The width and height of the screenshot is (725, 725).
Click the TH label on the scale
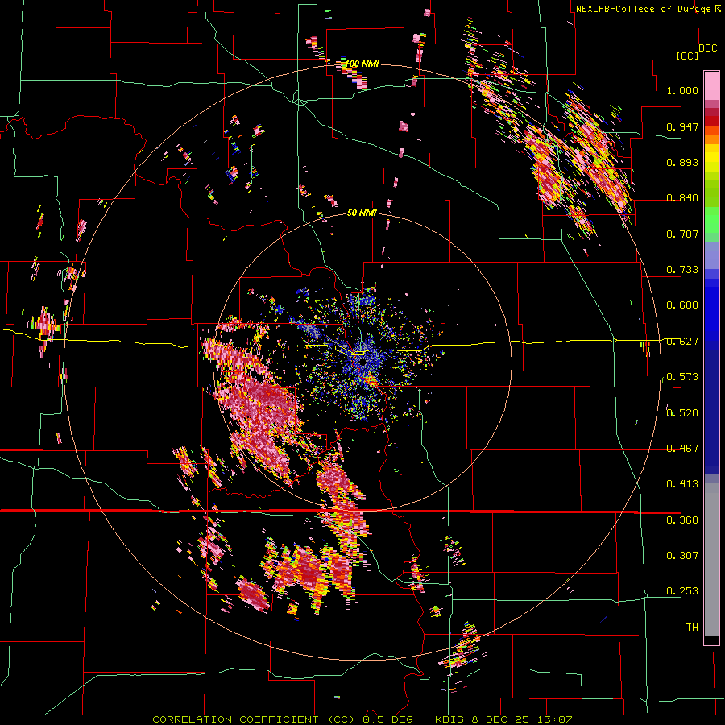point(692,628)
